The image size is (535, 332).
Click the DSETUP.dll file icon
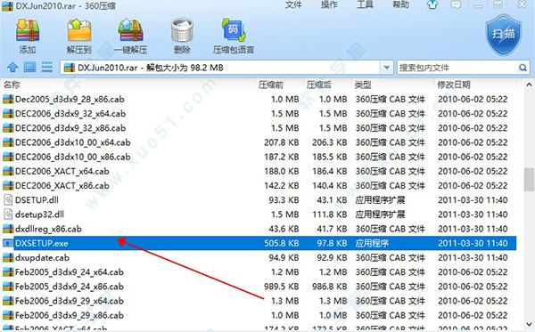[8, 200]
